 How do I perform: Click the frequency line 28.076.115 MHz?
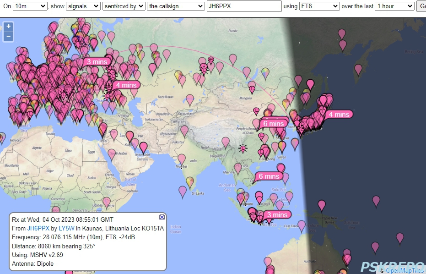coord(73,237)
